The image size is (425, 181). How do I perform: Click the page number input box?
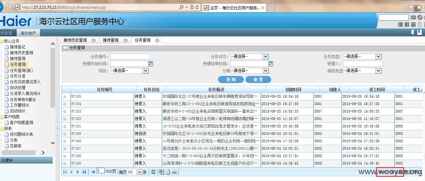tap(100, 171)
